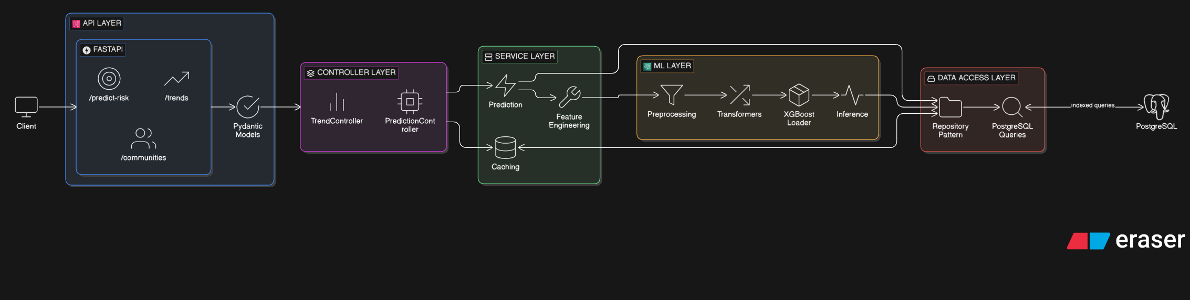Select the Inference pulse icon
Viewport: 1190px width, 300px height.
tap(852, 95)
